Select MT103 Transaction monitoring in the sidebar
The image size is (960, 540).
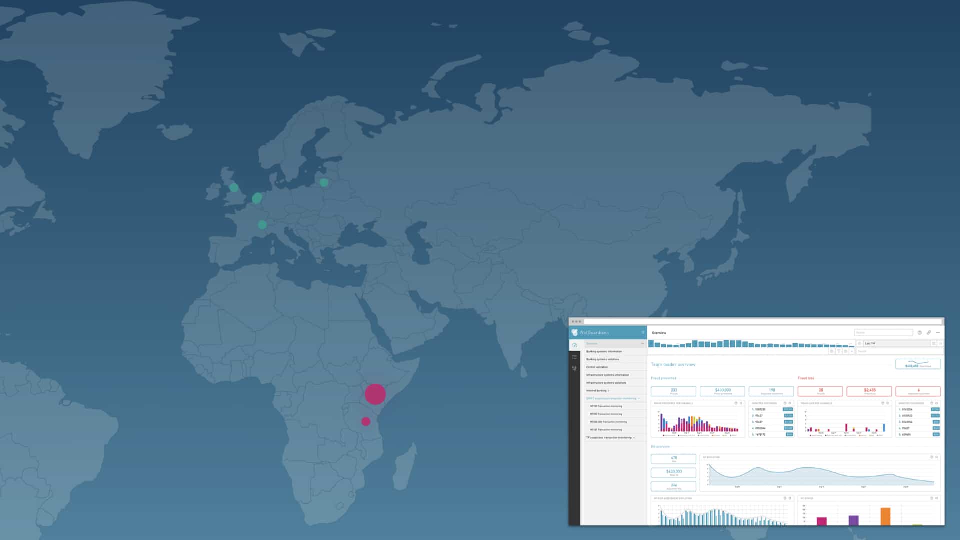[606, 406]
